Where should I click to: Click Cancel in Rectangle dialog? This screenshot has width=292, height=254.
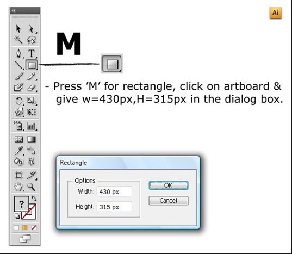point(169,201)
